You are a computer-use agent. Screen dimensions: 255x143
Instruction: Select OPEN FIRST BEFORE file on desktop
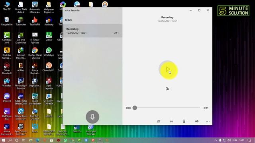(49, 129)
